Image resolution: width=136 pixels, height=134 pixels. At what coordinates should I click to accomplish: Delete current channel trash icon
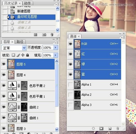(x=118, y=128)
